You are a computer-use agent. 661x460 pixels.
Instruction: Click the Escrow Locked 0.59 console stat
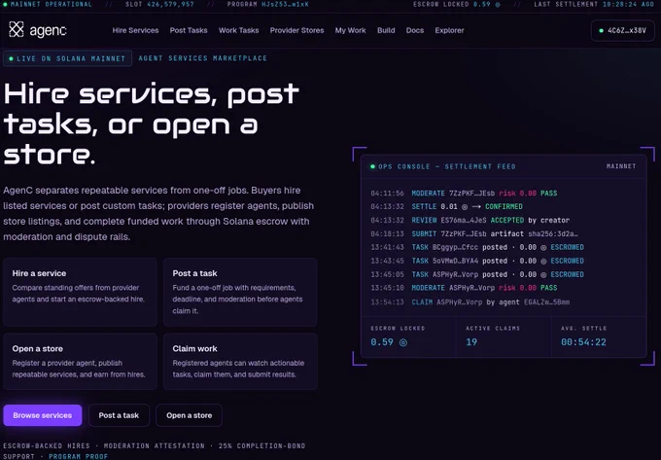click(x=408, y=336)
